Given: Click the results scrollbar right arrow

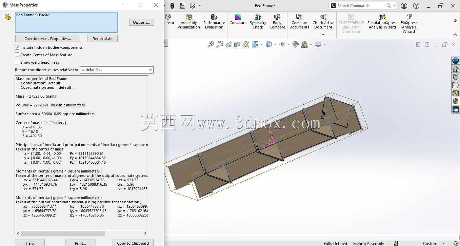Looking at the screenshot, I should (145, 233).
